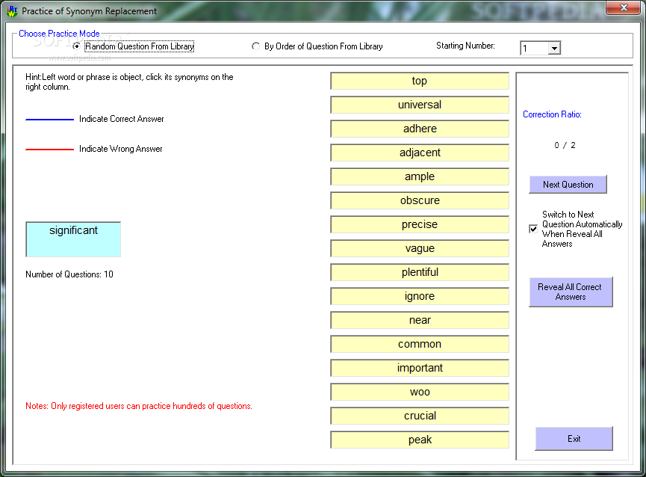
Task: Click the Exit button
Action: (x=574, y=439)
